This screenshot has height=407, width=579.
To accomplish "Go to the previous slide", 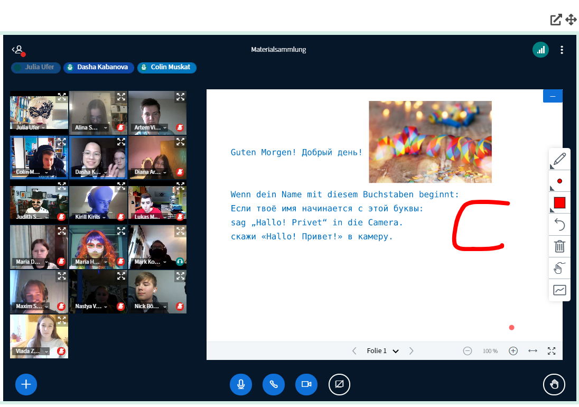I will coord(354,351).
